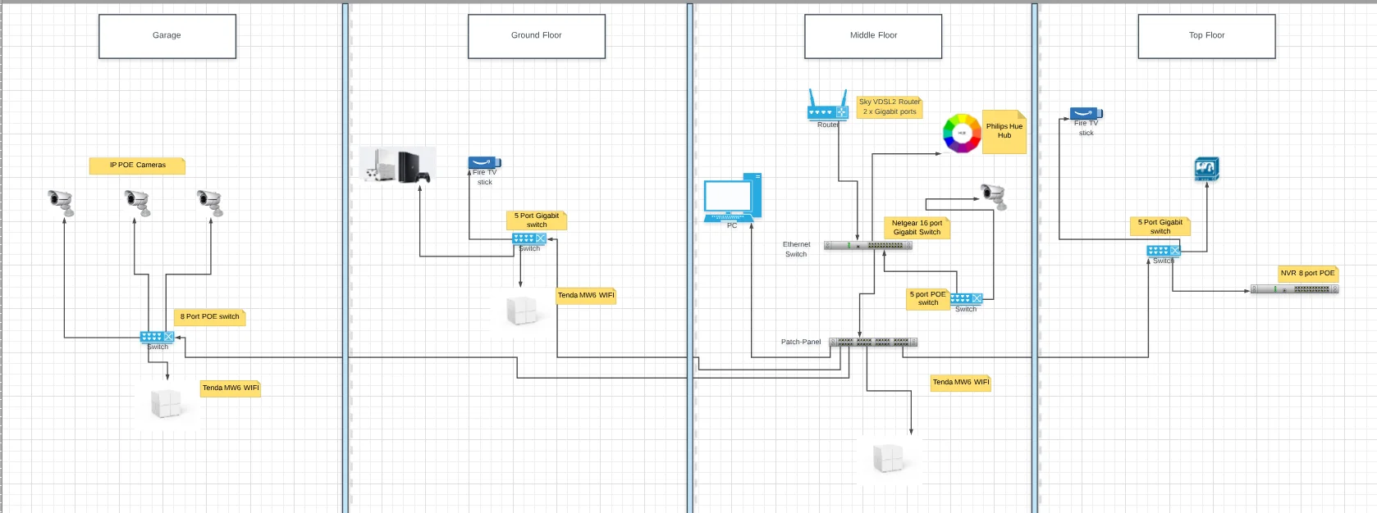This screenshot has height=513, width=1377.
Task: Select the Top Floor title box
Action: pyautogui.click(x=1206, y=36)
